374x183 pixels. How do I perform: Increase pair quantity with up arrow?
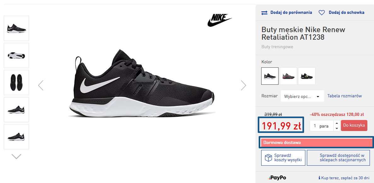point(337,123)
